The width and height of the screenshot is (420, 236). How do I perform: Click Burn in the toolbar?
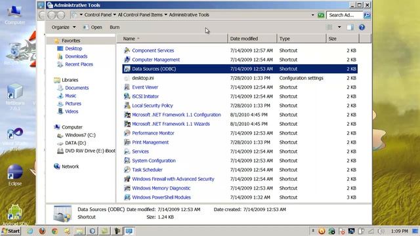tap(115, 27)
